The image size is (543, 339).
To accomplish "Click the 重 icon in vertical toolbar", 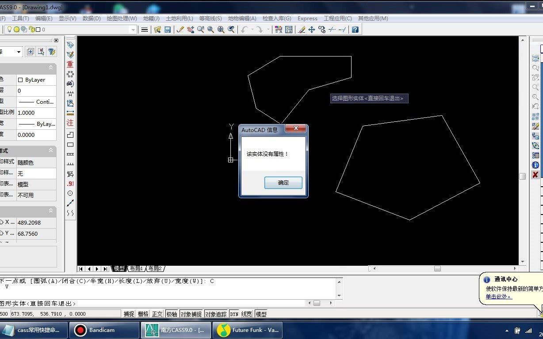I will [70, 64].
